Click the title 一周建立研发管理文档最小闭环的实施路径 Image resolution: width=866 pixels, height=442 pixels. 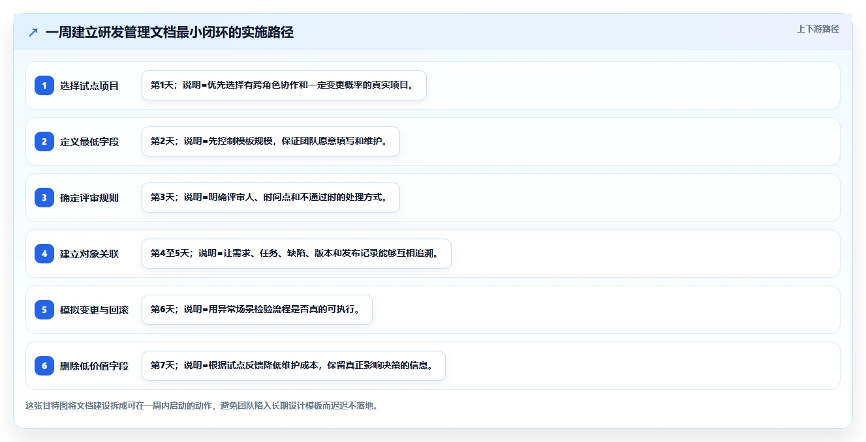pos(170,33)
